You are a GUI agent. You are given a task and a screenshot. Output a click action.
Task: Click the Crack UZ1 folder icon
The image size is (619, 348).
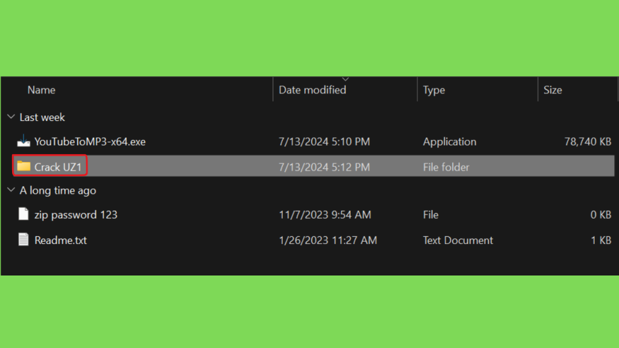click(x=24, y=166)
